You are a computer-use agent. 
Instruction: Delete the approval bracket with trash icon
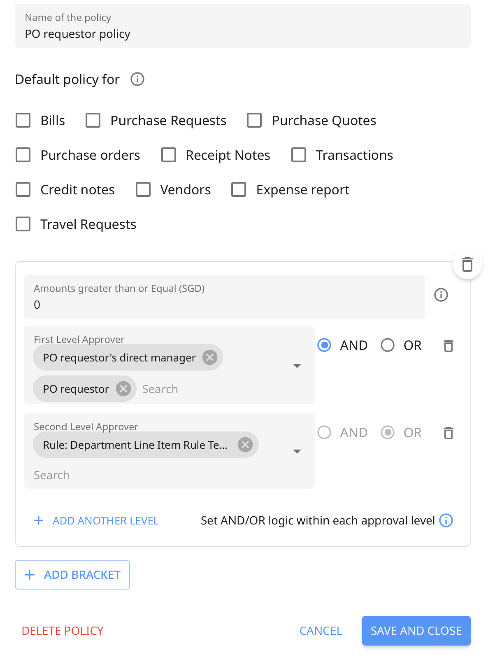click(467, 264)
